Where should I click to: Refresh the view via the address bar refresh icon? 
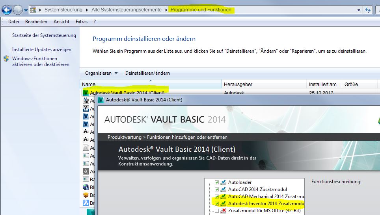pyautogui.click(x=368, y=10)
